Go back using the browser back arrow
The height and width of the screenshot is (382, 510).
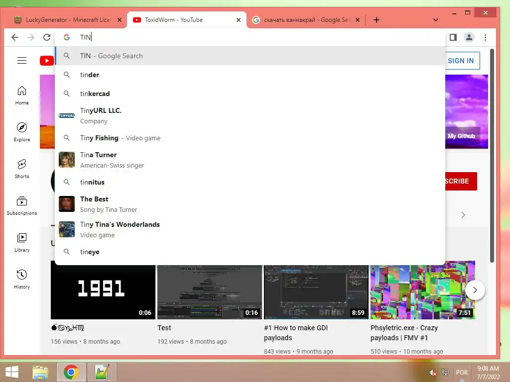click(14, 37)
